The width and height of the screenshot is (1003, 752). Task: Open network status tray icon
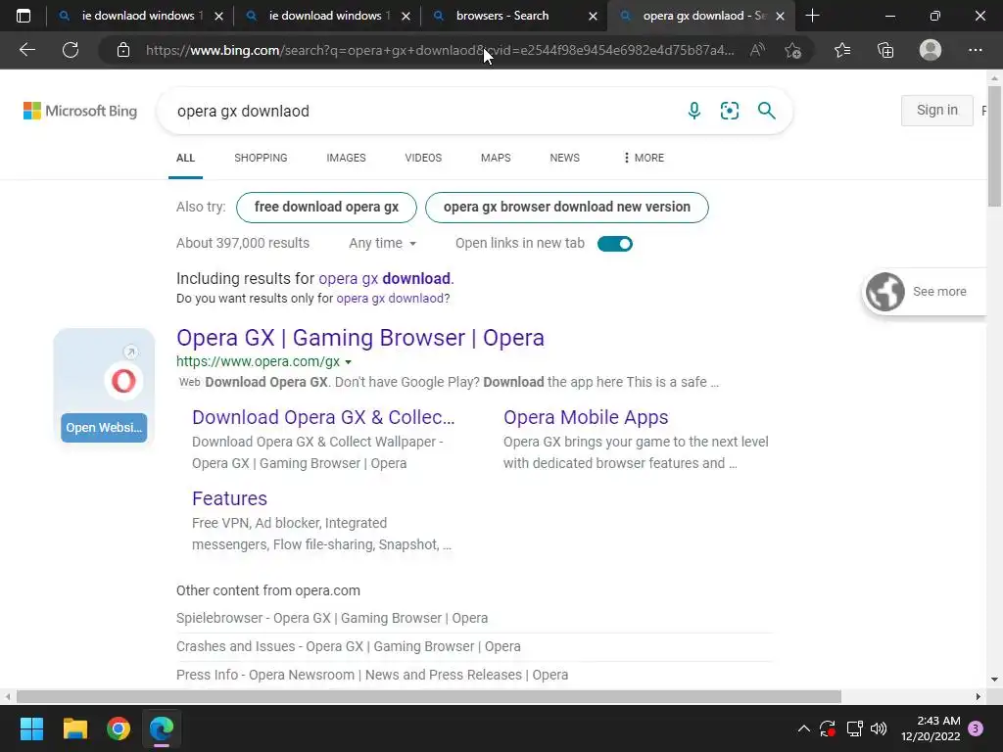854,728
